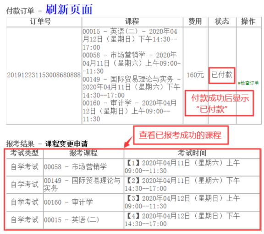The height and width of the screenshot is (234, 264).
Task: Click the 状态 column header
Action: point(222,21)
